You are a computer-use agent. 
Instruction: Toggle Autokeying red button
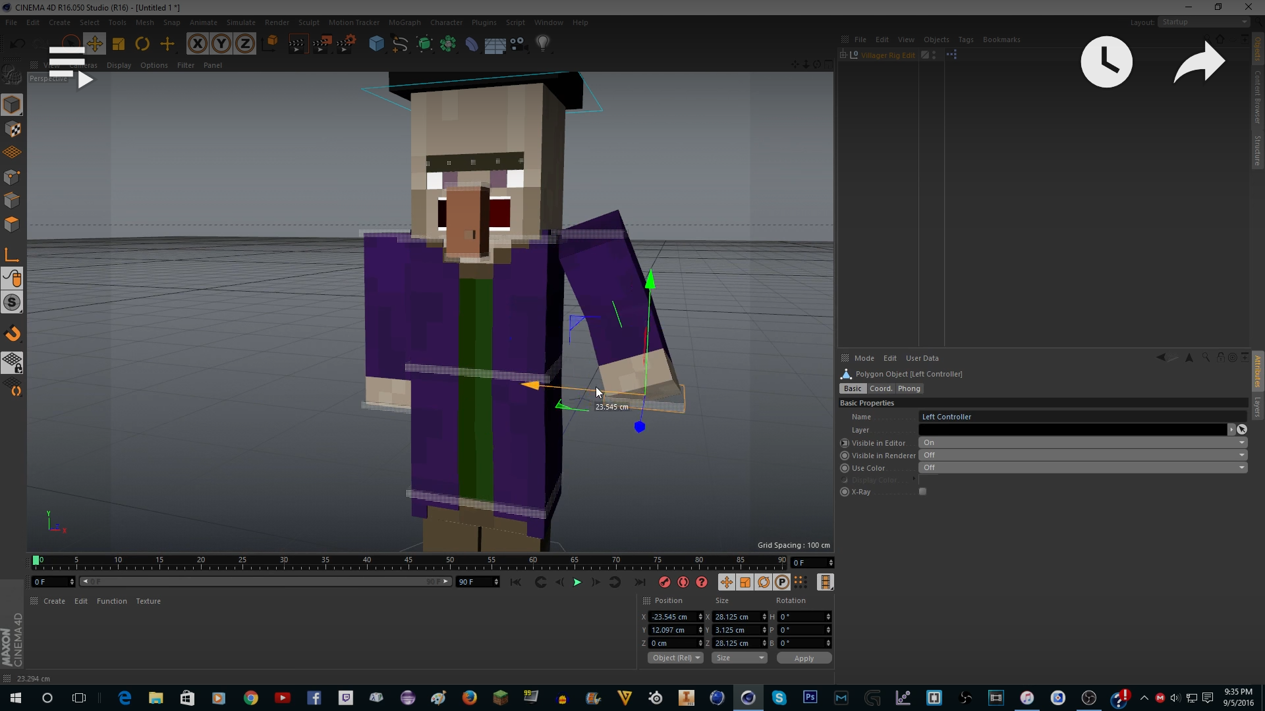pos(683,582)
